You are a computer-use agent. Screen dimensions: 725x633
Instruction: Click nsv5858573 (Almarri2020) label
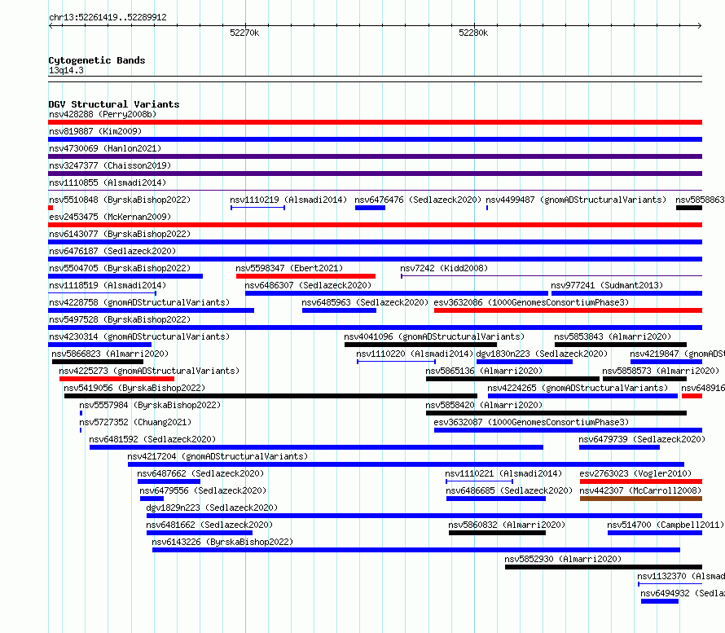(x=661, y=371)
